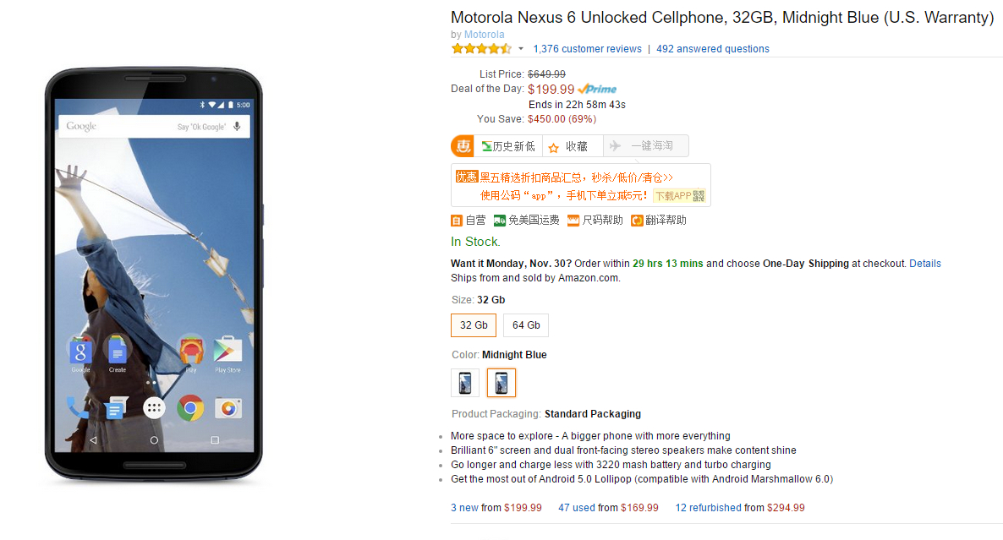Expand the star rating dropdown arrow
The width and height of the screenshot is (1003, 540).
pos(521,49)
